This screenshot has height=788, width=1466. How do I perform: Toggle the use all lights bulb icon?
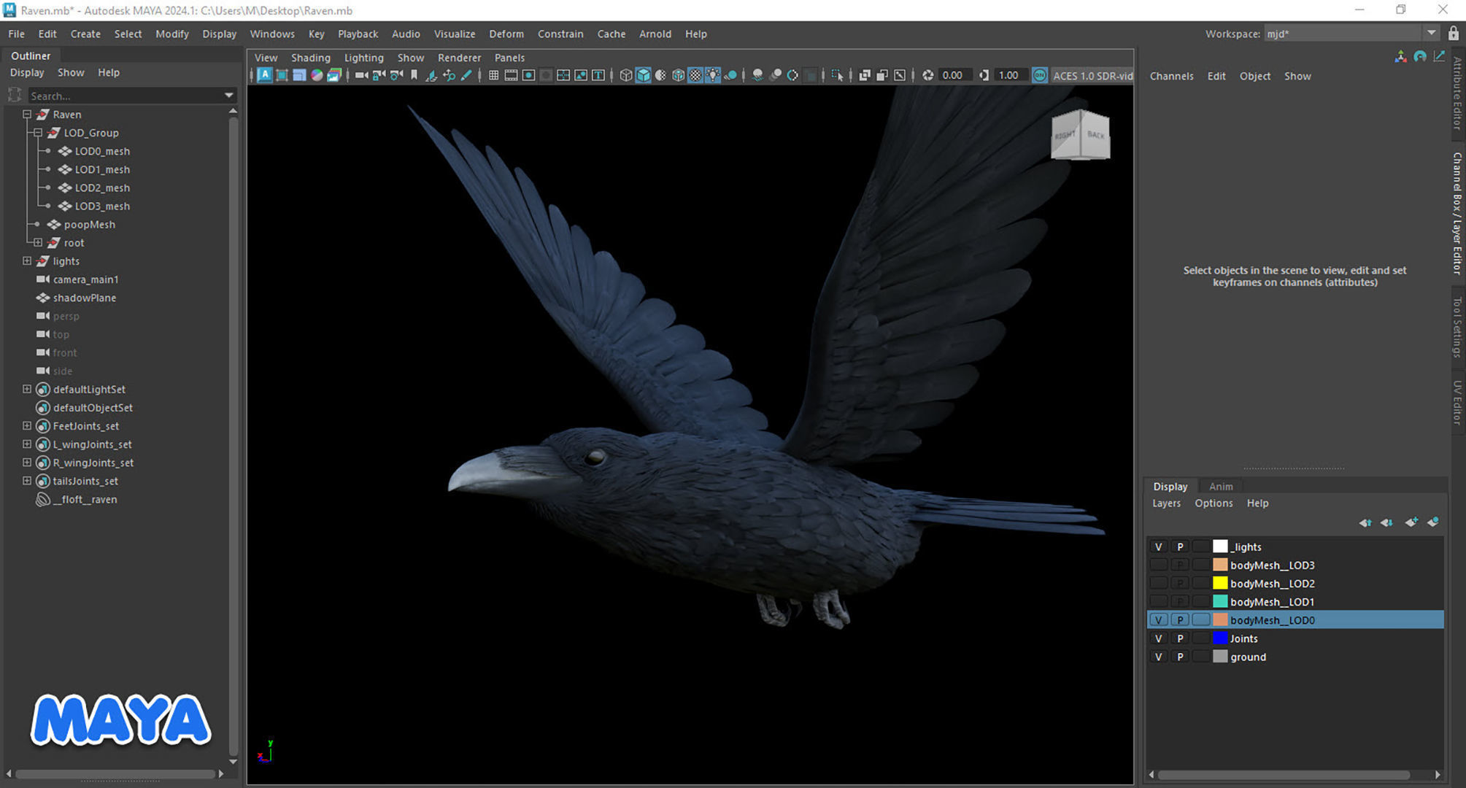tap(713, 75)
